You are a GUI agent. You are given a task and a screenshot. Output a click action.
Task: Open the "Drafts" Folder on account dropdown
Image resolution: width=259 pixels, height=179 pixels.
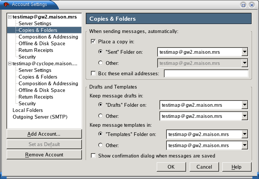tap(244, 105)
